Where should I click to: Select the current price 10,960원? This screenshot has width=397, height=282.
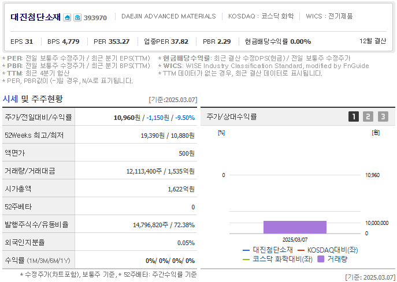pyautogui.click(x=127, y=118)
